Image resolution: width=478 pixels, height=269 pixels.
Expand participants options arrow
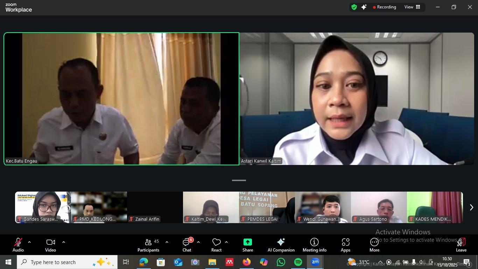[167, 242]
